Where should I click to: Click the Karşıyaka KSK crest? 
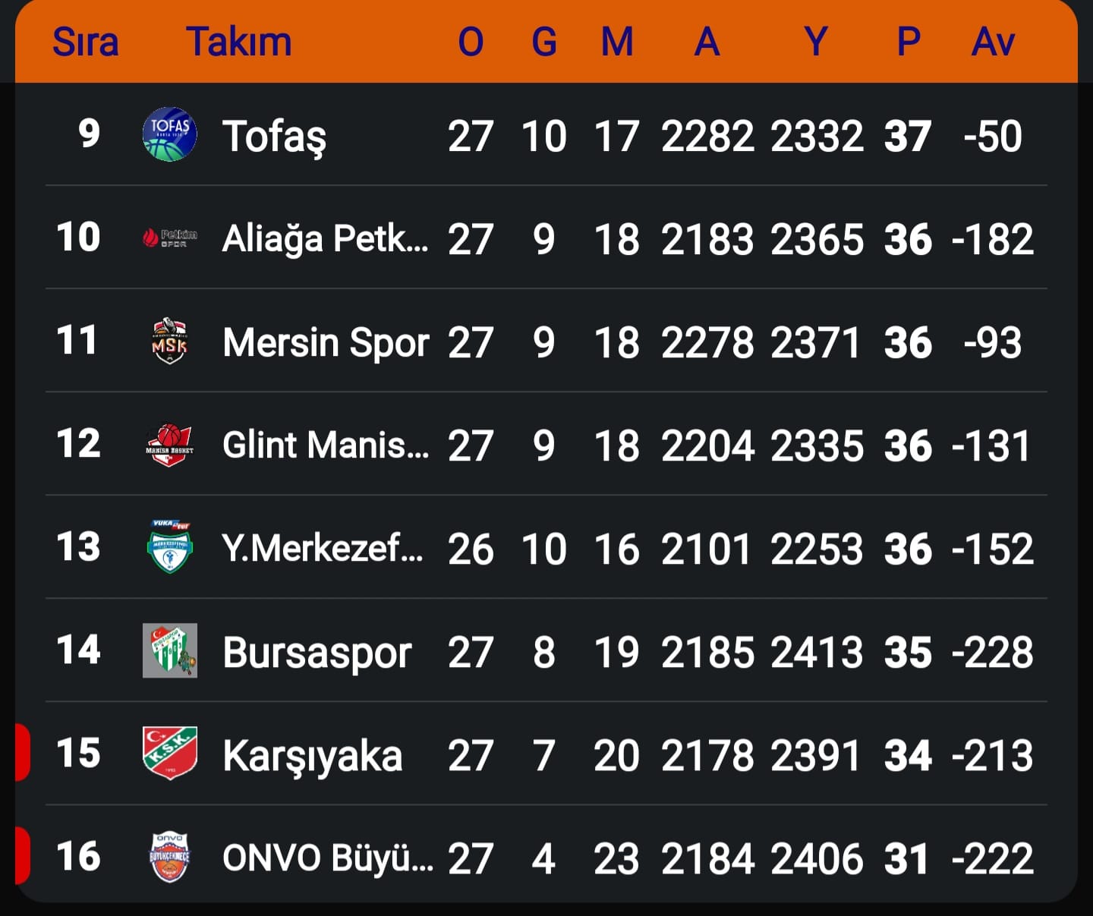(x=170, y=754)
